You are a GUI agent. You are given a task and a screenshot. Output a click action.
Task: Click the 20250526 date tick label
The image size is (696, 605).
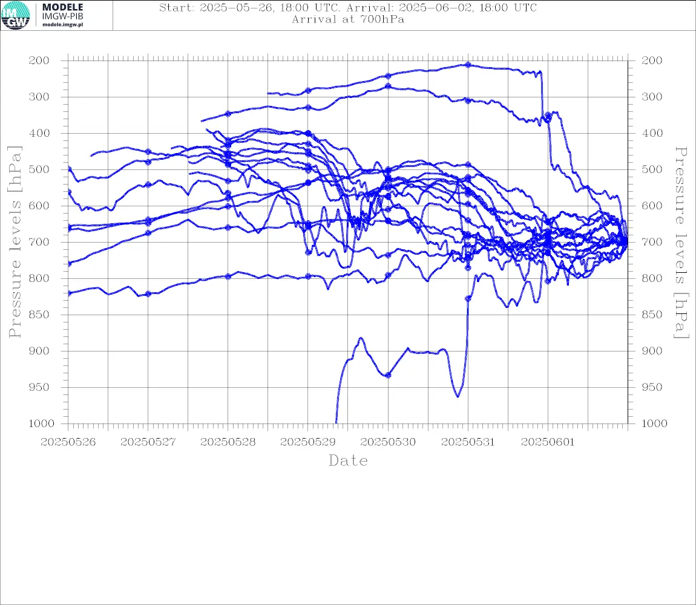(68, 442)
